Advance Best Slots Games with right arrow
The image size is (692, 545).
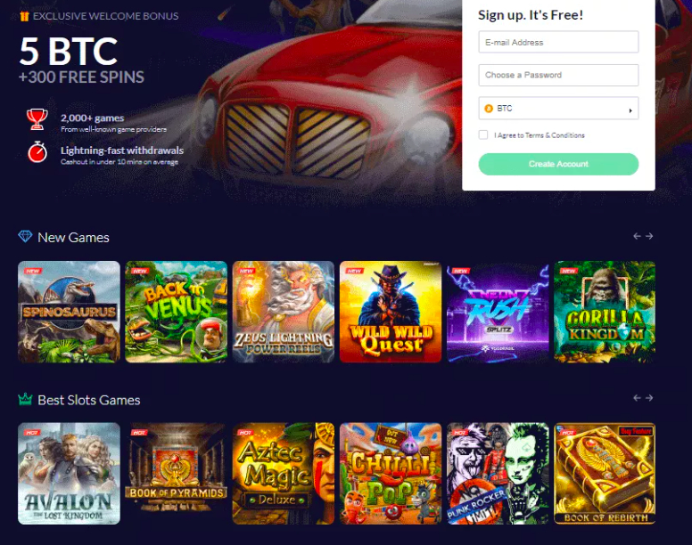(x=649, y=398)
